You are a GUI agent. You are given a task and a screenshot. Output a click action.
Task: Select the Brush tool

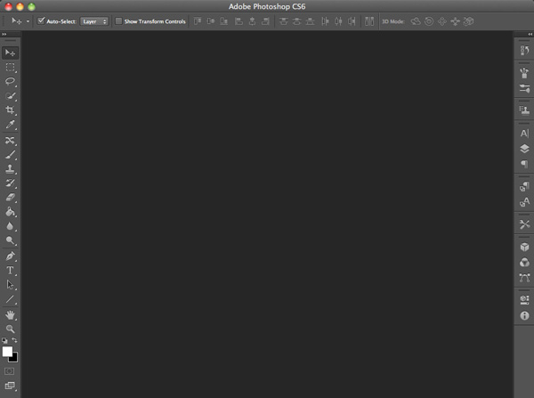pyautogui.click(x=11, y=154)
